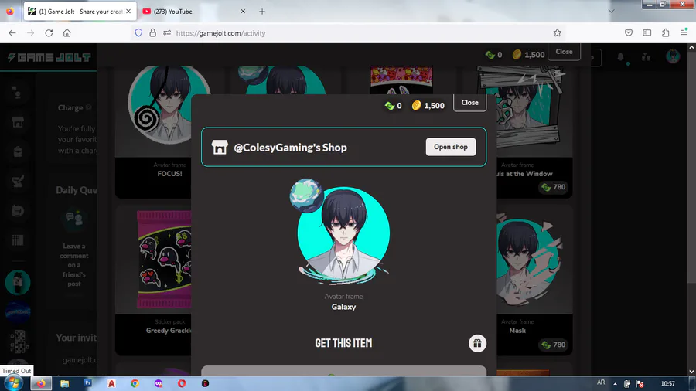
Task: Open the extensions puzzle icon
Action: (665, 32)
